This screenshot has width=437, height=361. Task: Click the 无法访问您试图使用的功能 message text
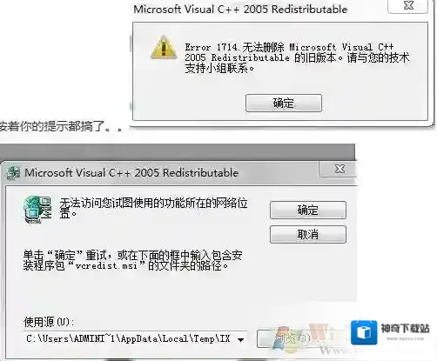[x=153, y=209]
